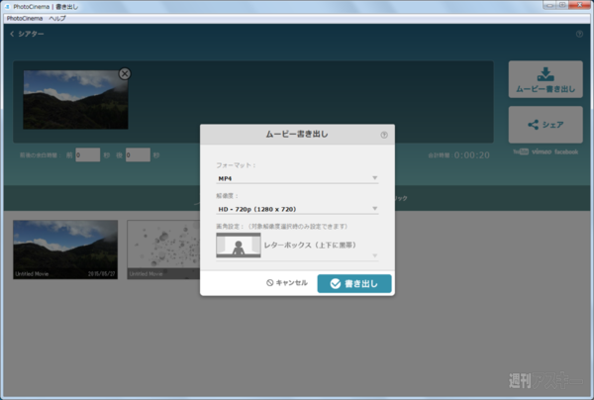Viewport: 594px width, 400px height.
Task: Click the help icon at top right of window
Action: [x=579, y=34]
